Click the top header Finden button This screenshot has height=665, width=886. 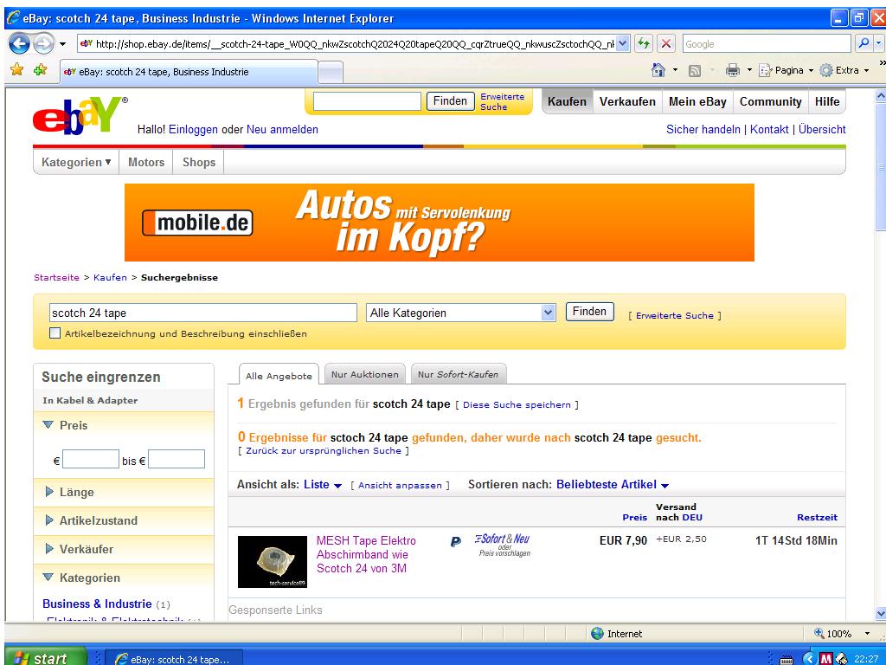[450, 101]
